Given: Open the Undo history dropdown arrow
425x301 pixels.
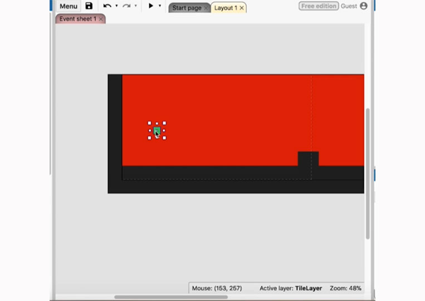Looking at the screenshot, I should pos(116,6).
